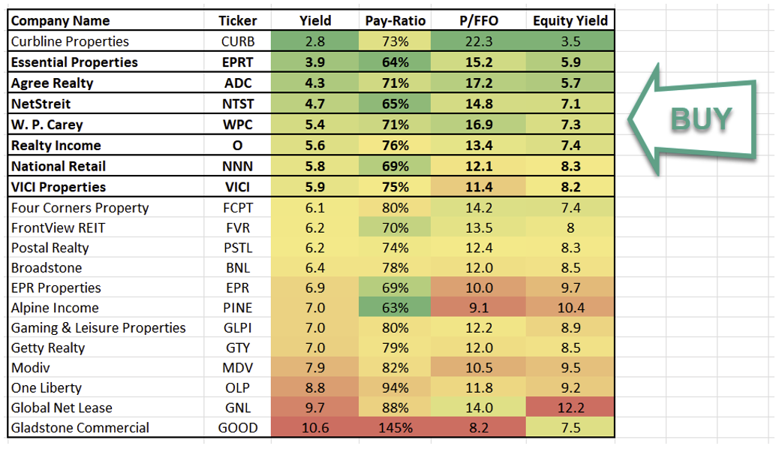The width and height of the screenshot is (782, 455).
Task: Select the P/FFO header cell
Action: click(479, 20)
